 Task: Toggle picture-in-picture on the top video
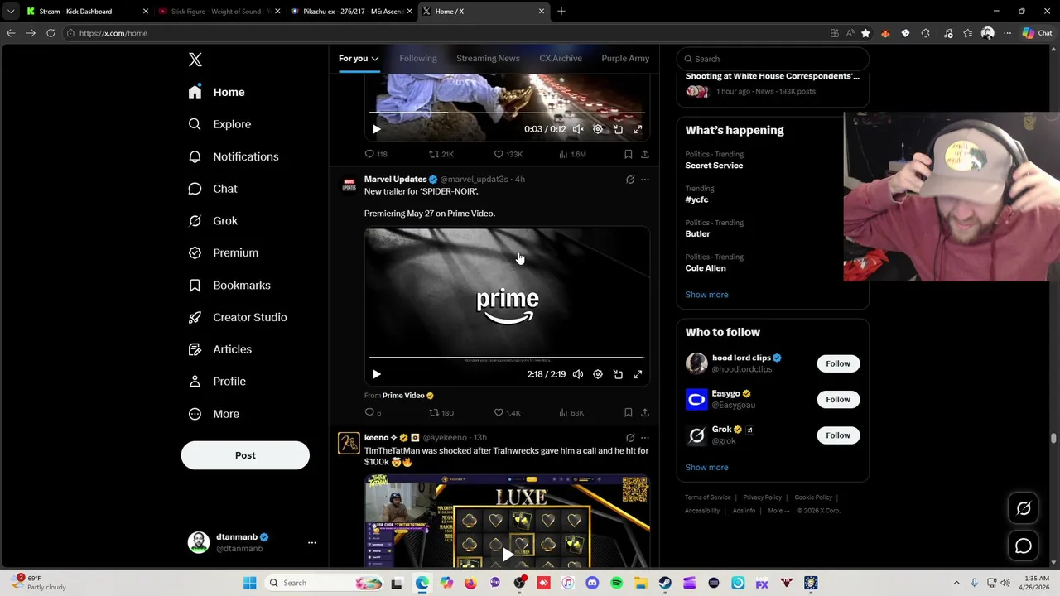point(618,129)
